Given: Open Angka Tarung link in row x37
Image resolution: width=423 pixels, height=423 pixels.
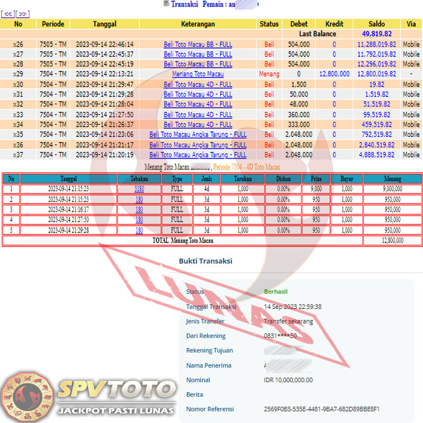Looking at the screenshot, I should pyautogui.click(x=198, y=155).
